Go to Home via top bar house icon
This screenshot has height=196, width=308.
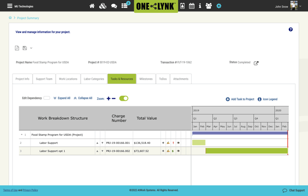[x=92, y=6]
